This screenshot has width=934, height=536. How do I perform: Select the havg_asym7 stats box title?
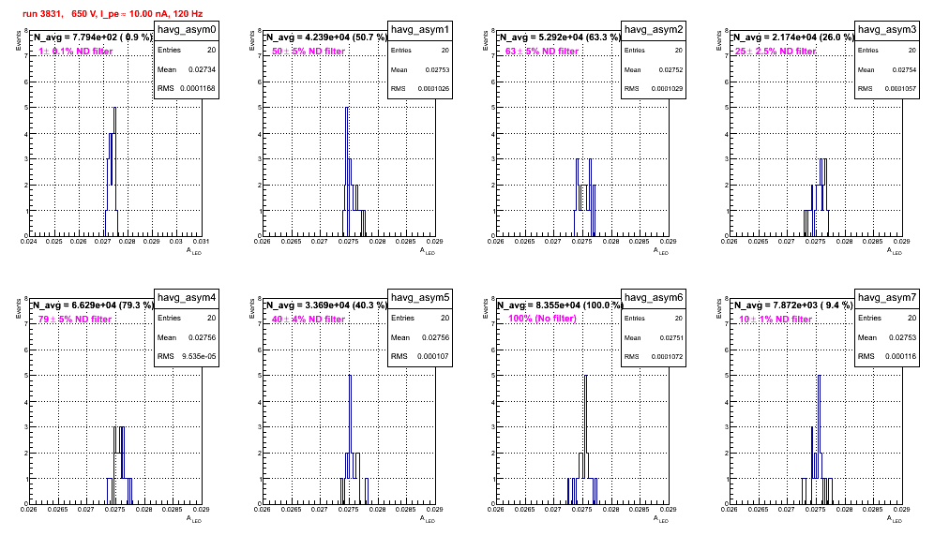point(887,298)
